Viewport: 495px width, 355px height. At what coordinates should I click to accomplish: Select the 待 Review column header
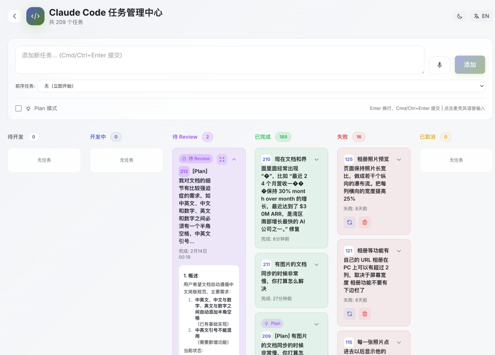[185, 137]
